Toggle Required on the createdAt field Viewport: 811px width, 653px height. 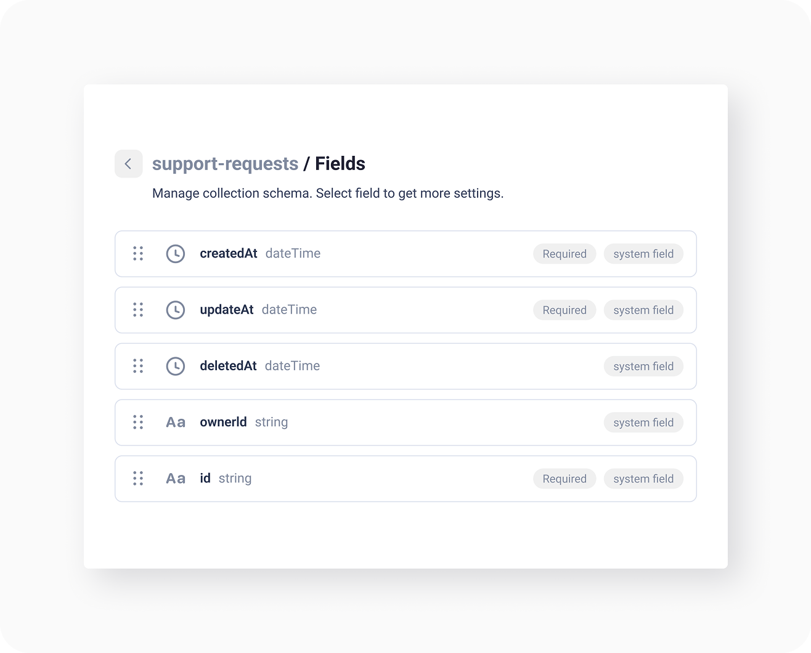click(x=564, y=253)
